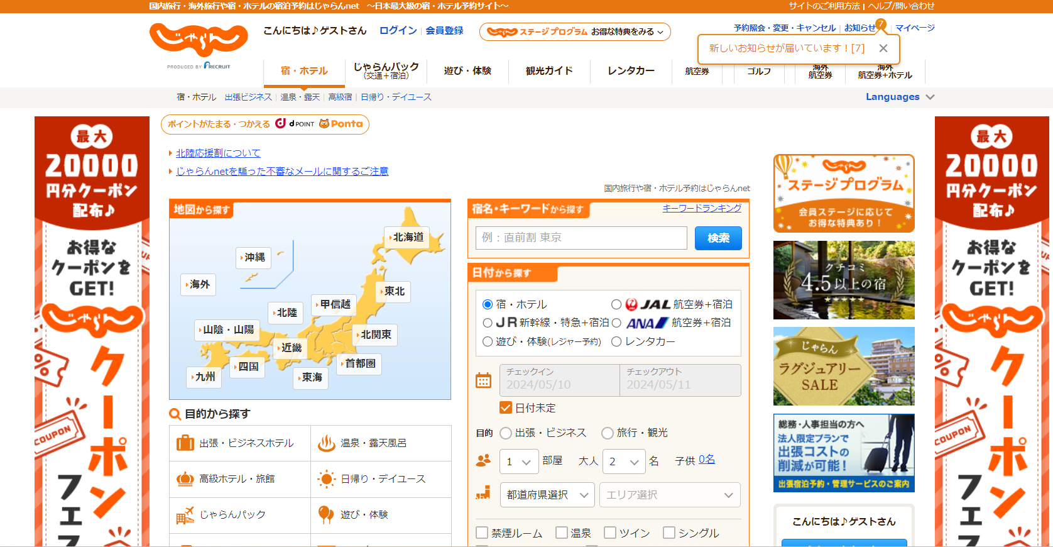Select the ANA 航空券+宿泊 radio option
The image size is (1053, 547).
pos(616,323)
